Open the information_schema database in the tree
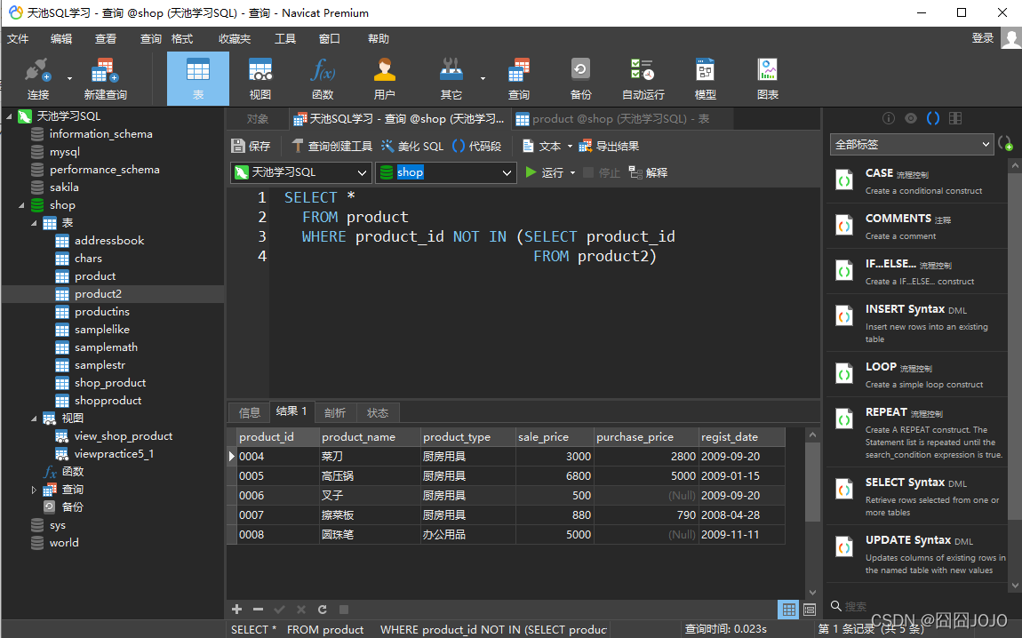 [x=101, y=134]
